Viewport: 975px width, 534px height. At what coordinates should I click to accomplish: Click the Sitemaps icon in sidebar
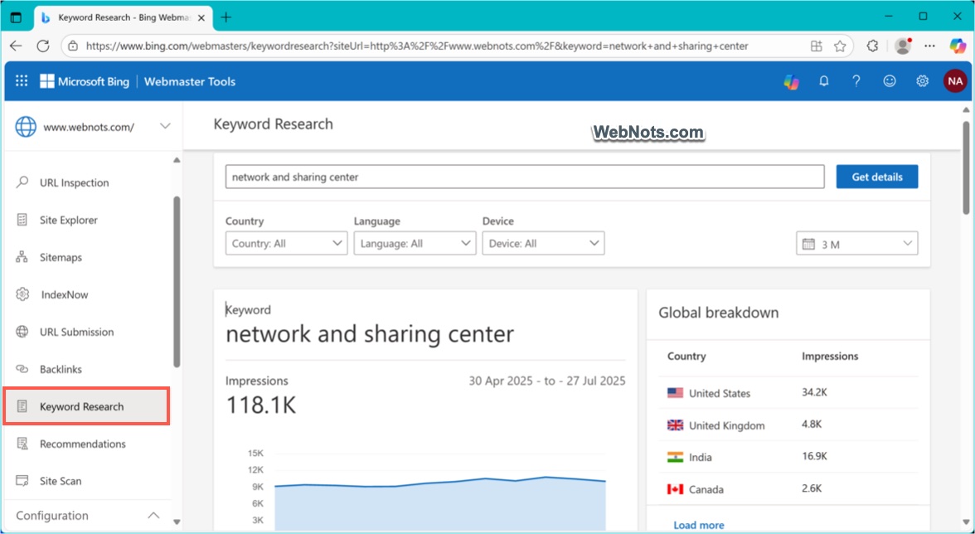tap(22, 257)
